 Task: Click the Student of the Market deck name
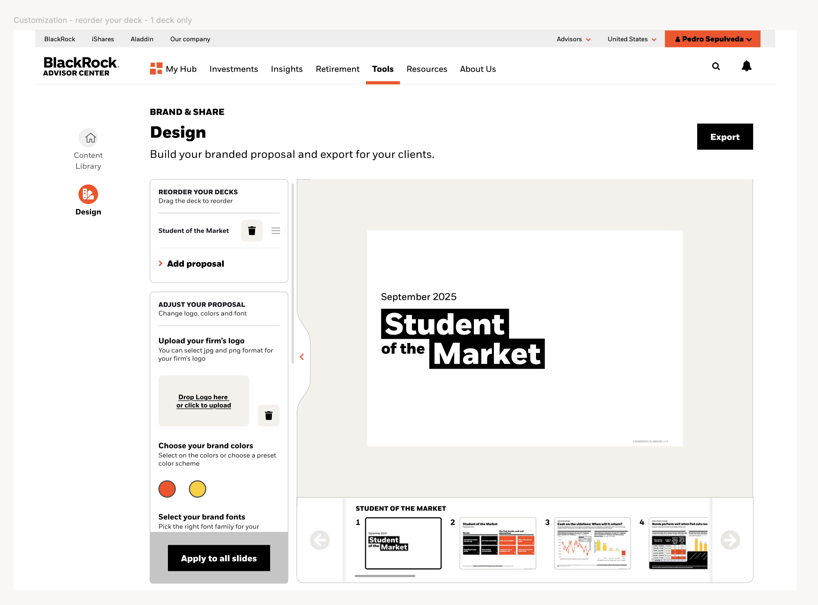(193, 231)
